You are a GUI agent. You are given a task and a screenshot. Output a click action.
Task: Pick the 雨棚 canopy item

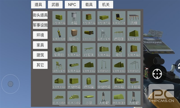tap(134, 18)
